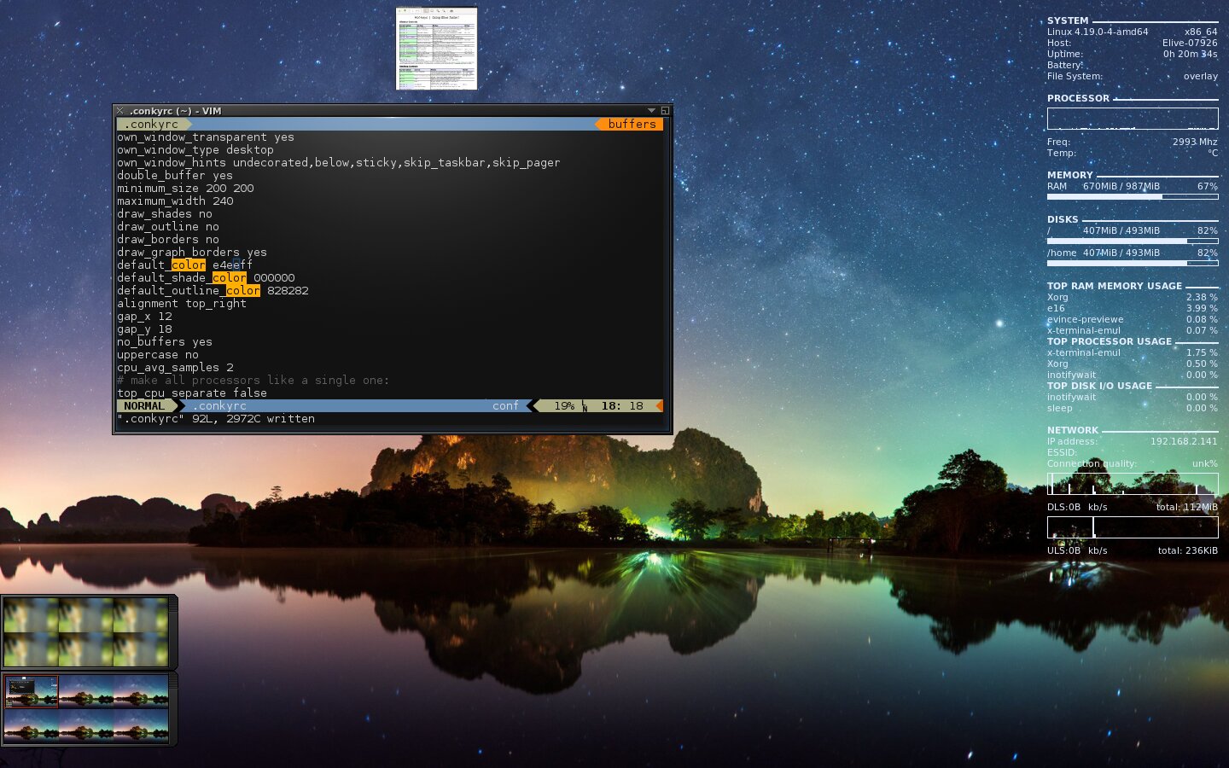Select the .conkyrc tab in Vim's tabline
Viewport: 1229px width, 768px height.
[152, 125]
